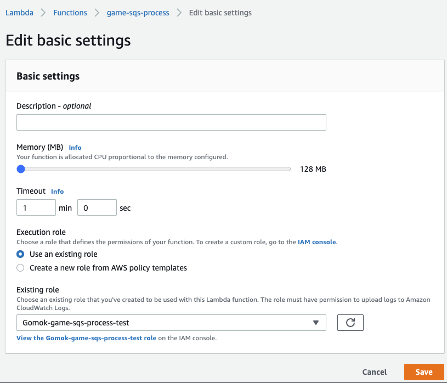Click the Edit basic settings breadcrumb text
This screenshot has width=447, height=383.
point(220,13)
